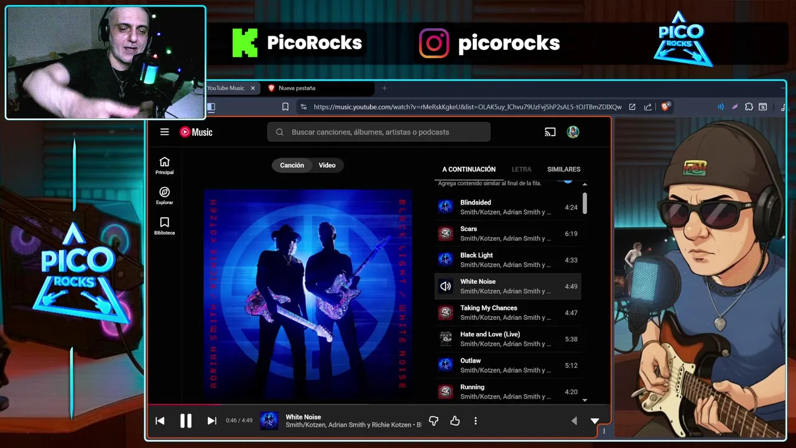
Task: Toggle the browser sidebar panel
Action: click(x=211, y=107)
